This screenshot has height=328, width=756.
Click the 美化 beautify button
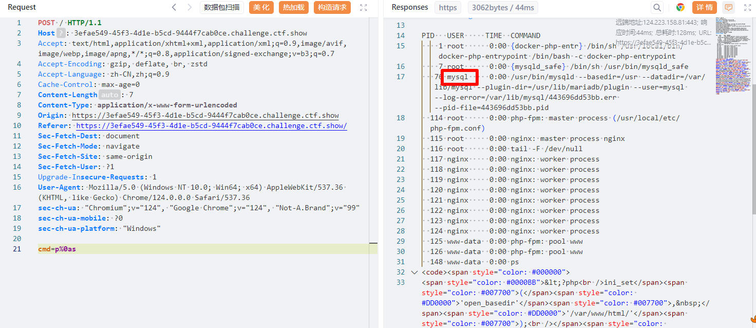coord(261,7)
